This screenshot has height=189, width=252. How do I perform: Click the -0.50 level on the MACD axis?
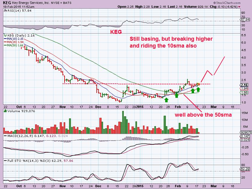[245, 154]
